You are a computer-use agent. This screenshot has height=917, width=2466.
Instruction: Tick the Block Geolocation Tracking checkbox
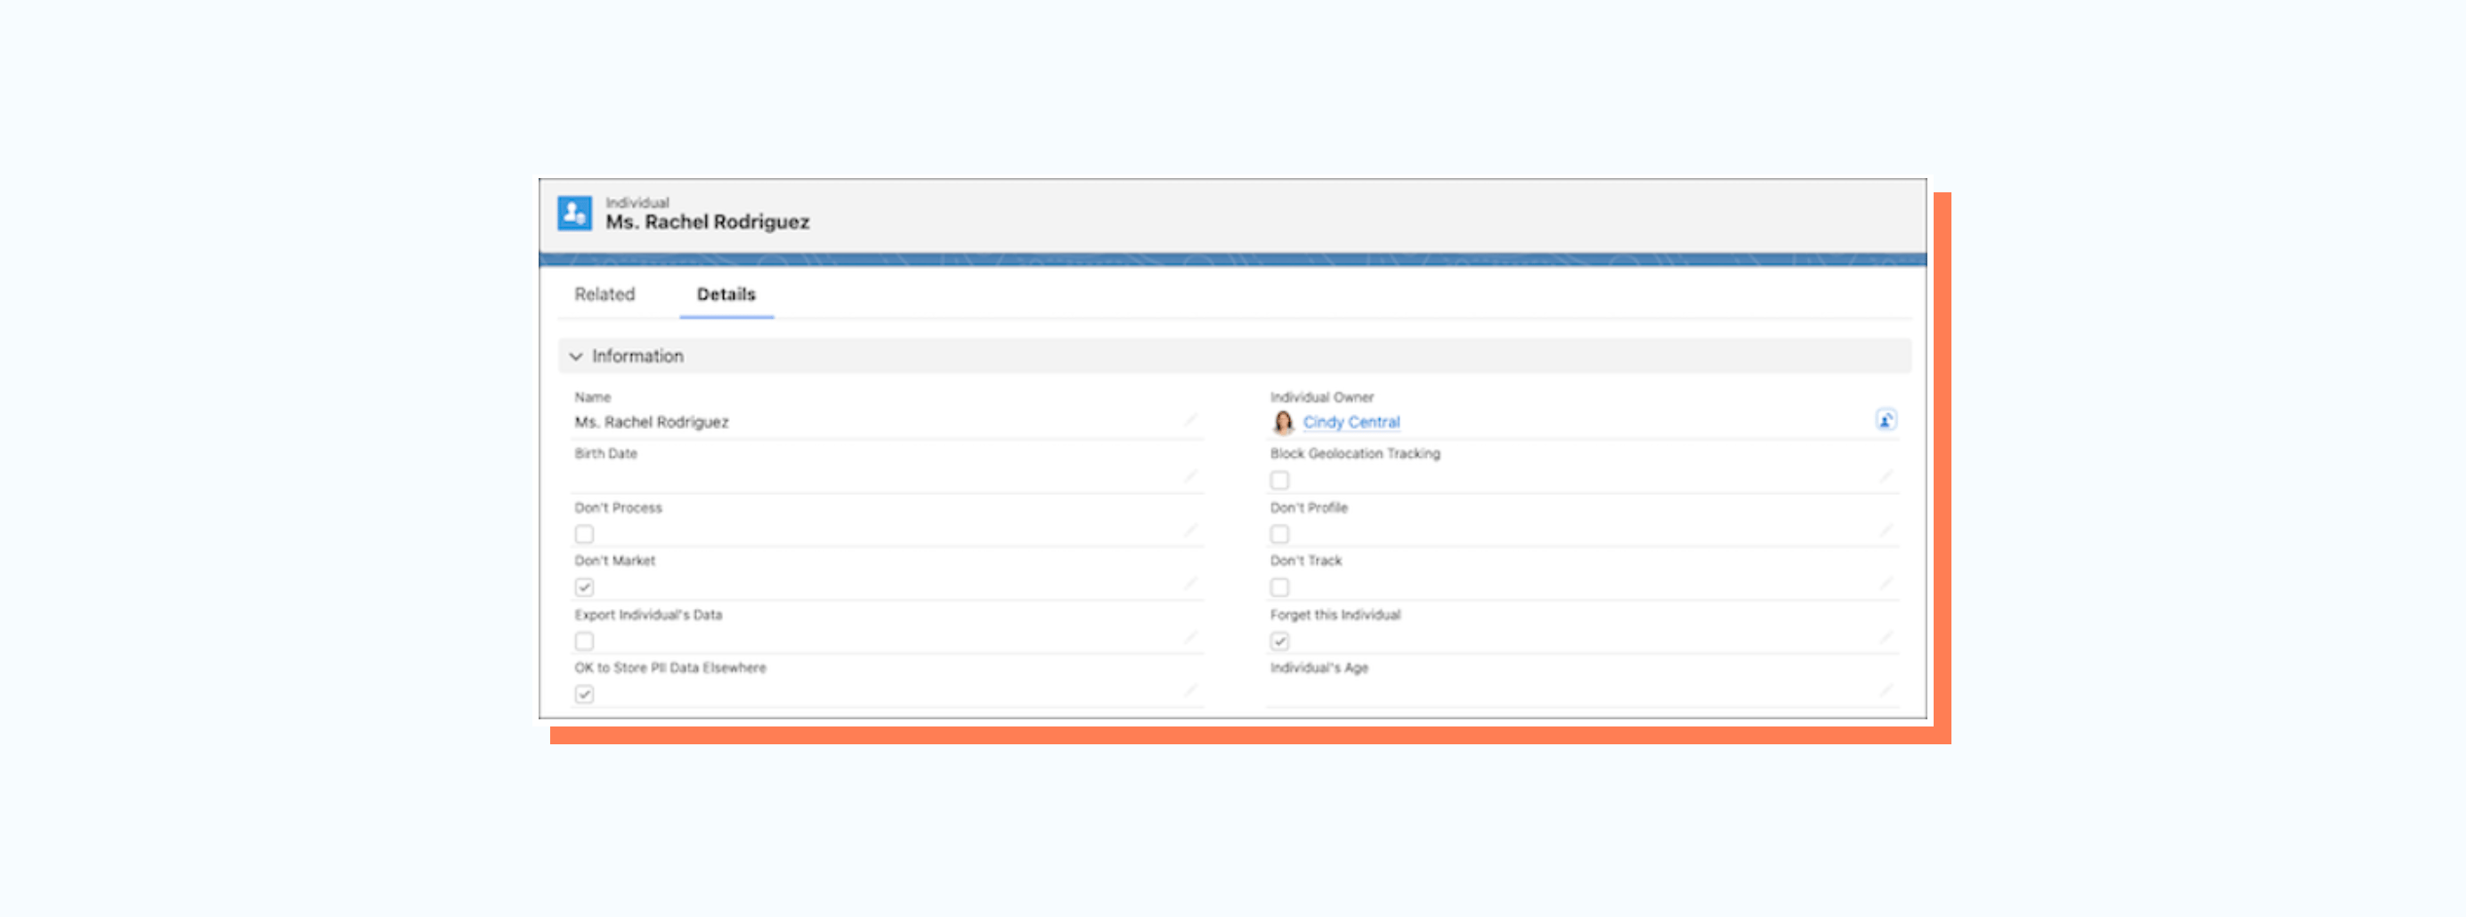pos(1279,481)
